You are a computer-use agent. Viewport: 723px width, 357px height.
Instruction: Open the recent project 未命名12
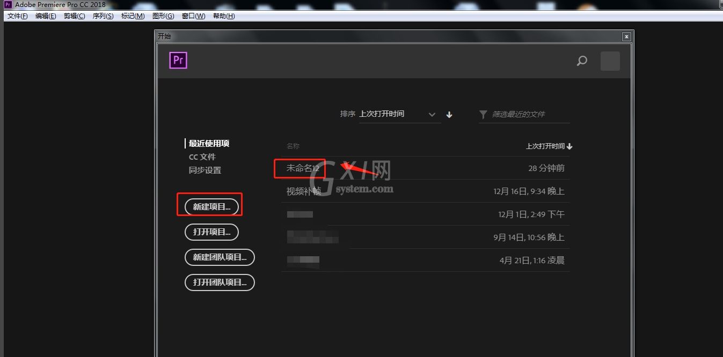point(303,168)
